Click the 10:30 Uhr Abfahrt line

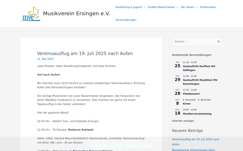(68, 121)
